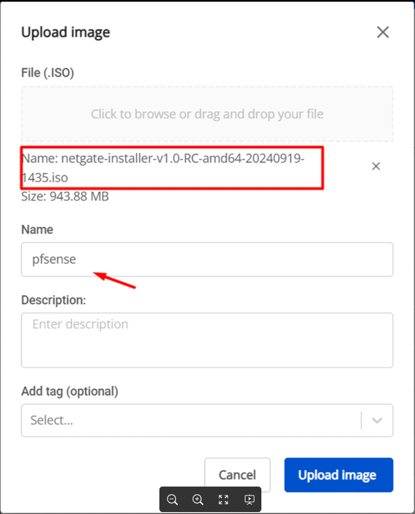Viewport: 415px width, 514px height.
Task: Click the Description: field label
Action: pos(54,299)
